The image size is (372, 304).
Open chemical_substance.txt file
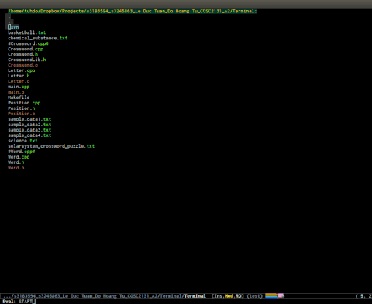(x=37, y=38)
